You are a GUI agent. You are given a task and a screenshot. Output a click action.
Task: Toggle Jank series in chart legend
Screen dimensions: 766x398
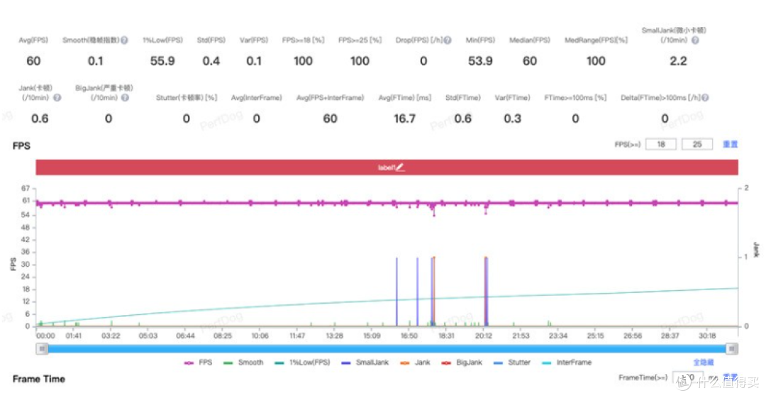click(x=415, y=363)
